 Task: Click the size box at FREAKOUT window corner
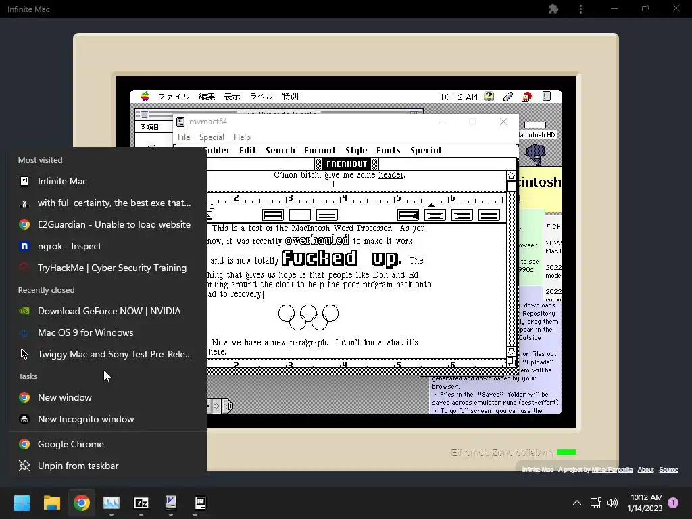(x=511, y=362)
